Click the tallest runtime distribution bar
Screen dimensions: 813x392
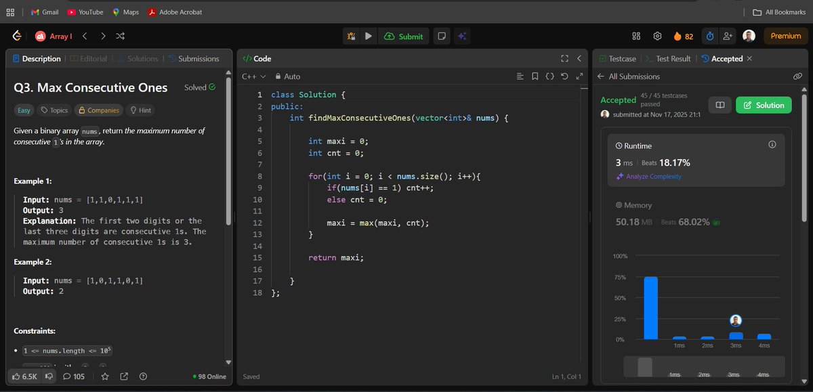(x=650, y=308)
